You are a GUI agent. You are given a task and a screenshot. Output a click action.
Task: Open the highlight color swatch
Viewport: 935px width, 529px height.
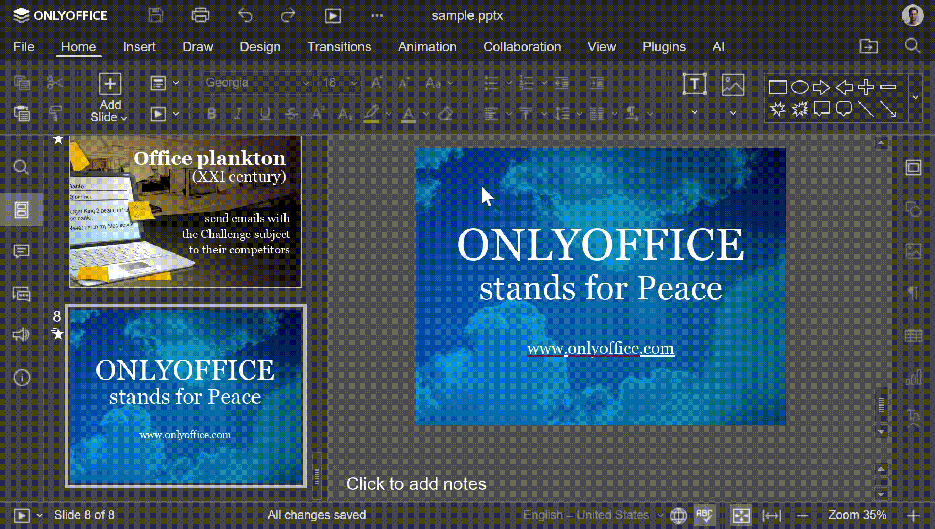click(371, 114)
